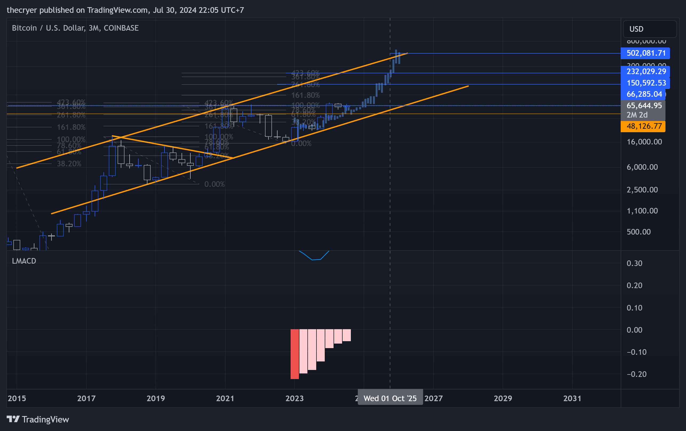
Task: Click the 2023 label on time axis
Action: pyautogui.click(x=295, y=398)
